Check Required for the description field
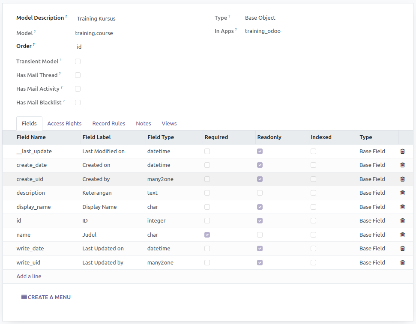Image resolution: width=416 pixels, height=324 pixels. tap(207, 193)
